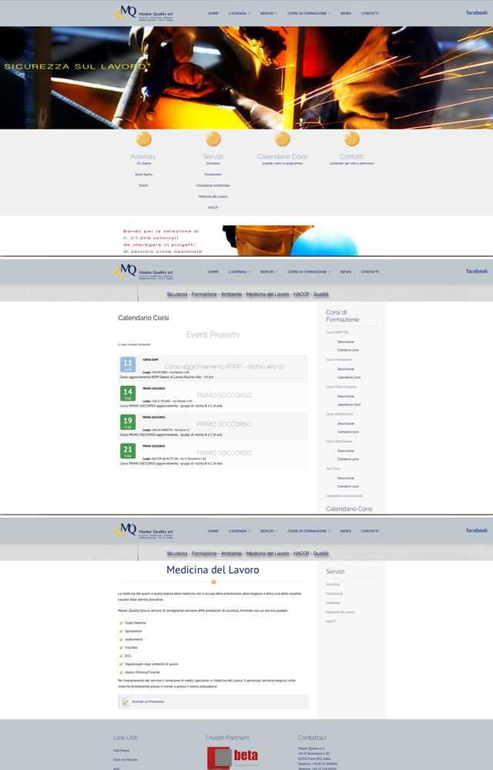Open HACCP link under home Servizi column
493x770 pixels.
[x=213, y=208]
